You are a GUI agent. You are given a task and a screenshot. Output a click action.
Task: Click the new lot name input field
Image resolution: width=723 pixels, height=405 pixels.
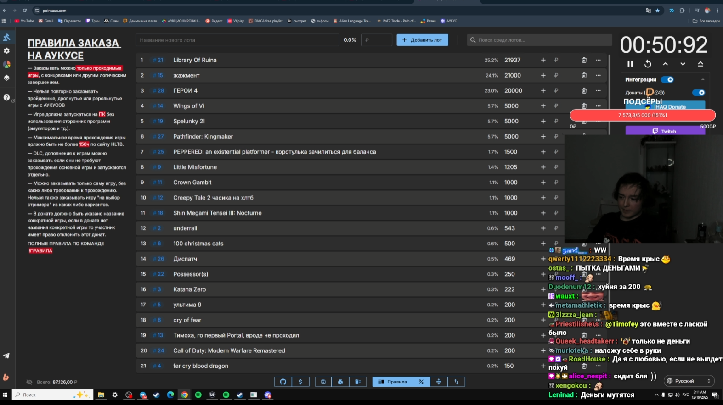[237, 40]
